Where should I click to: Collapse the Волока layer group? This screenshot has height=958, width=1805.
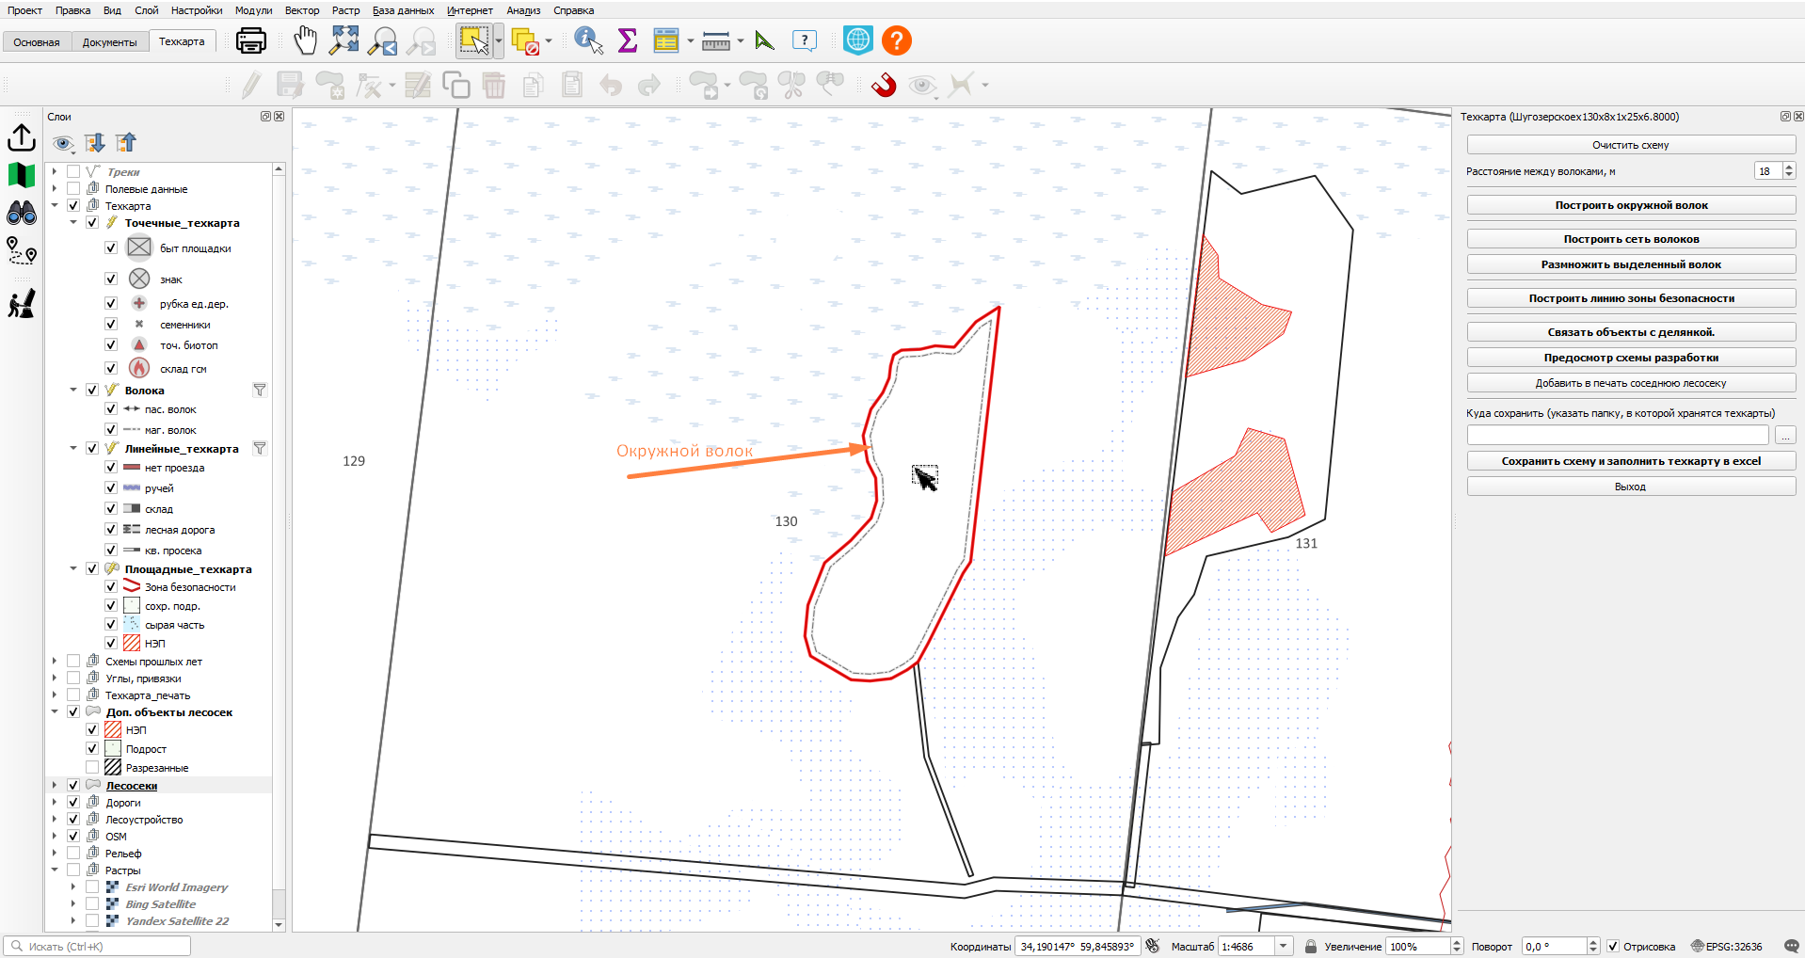click(73, 391)
